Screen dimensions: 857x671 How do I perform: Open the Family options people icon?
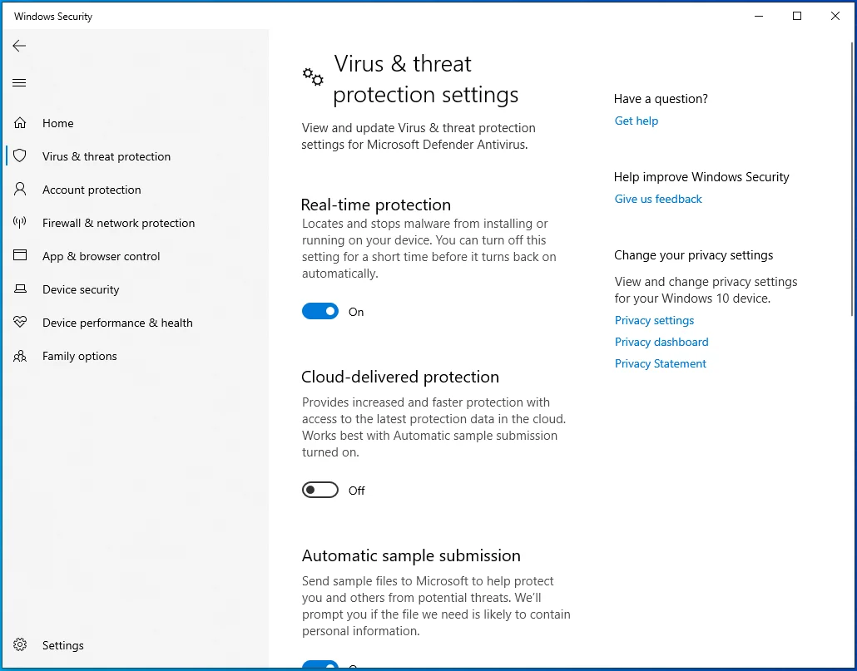[x=20, y=356]
